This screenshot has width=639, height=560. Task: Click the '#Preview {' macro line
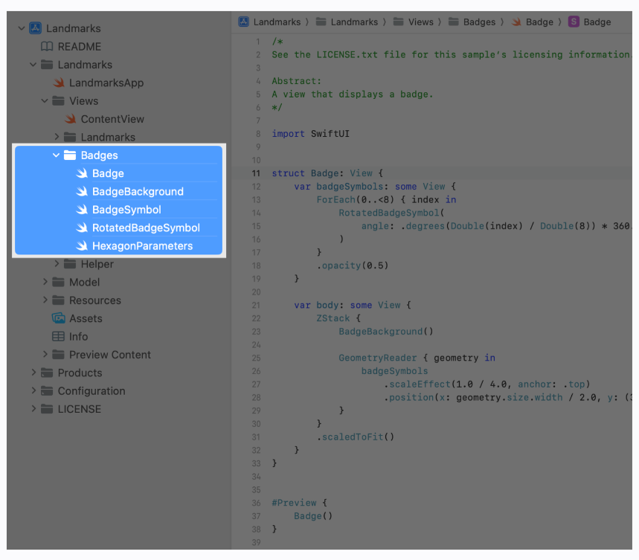click(300, 503)
